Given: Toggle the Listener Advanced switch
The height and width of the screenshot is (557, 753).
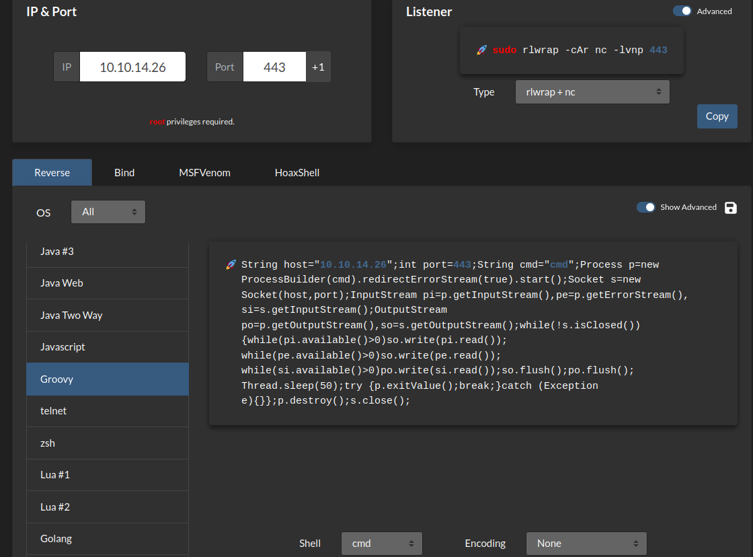Looking at the screenshot, I should tap(682, 11).
